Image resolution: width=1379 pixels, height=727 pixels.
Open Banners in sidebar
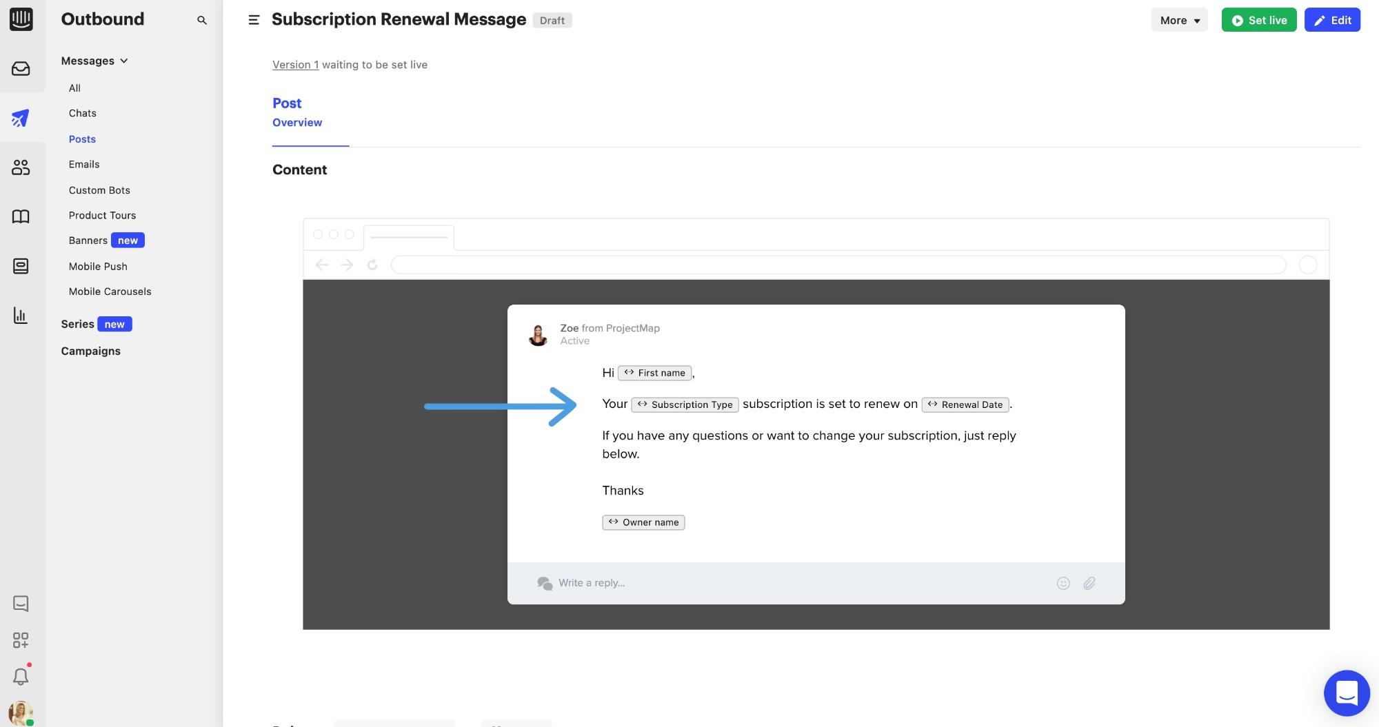pyautogui.click(x=88, y=240)
